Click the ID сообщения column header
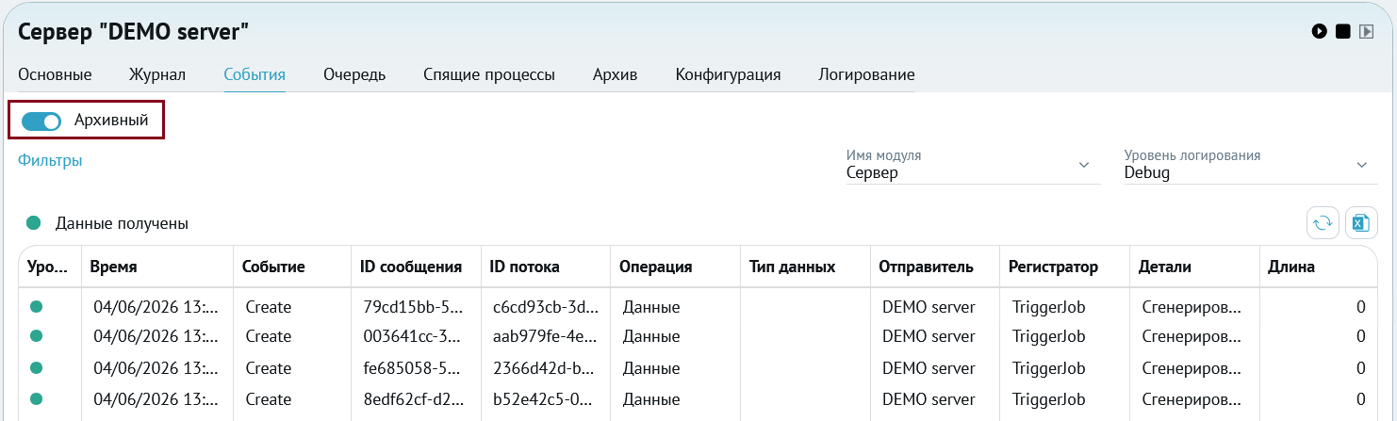 point(416,267)
